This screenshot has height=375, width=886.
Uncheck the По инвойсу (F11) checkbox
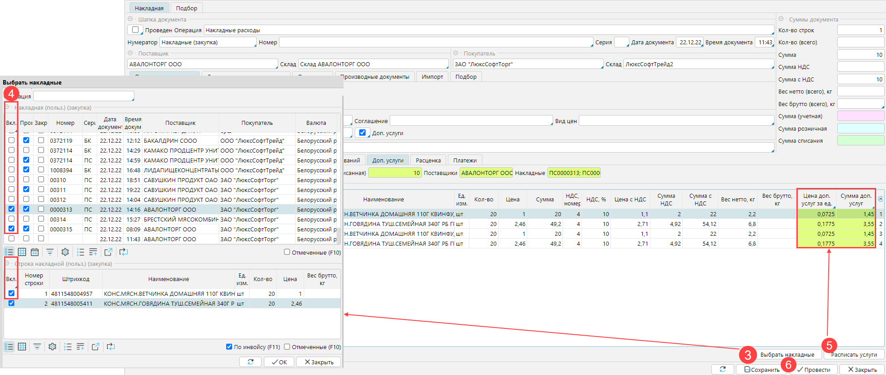(x=229, y=347)
